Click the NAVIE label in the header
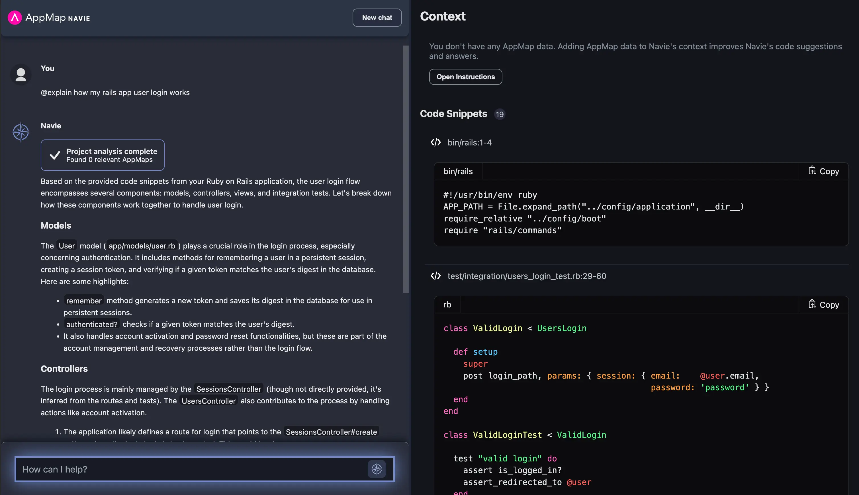The image size is (859, 495). 79,18
